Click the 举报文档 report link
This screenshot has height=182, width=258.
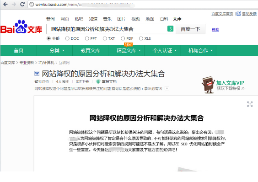coord(109,81)
